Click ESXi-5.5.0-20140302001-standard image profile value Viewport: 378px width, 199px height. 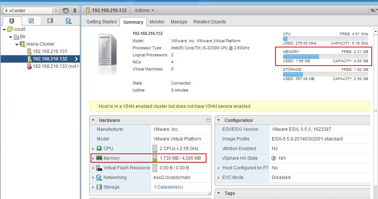(x=307, y=139)
